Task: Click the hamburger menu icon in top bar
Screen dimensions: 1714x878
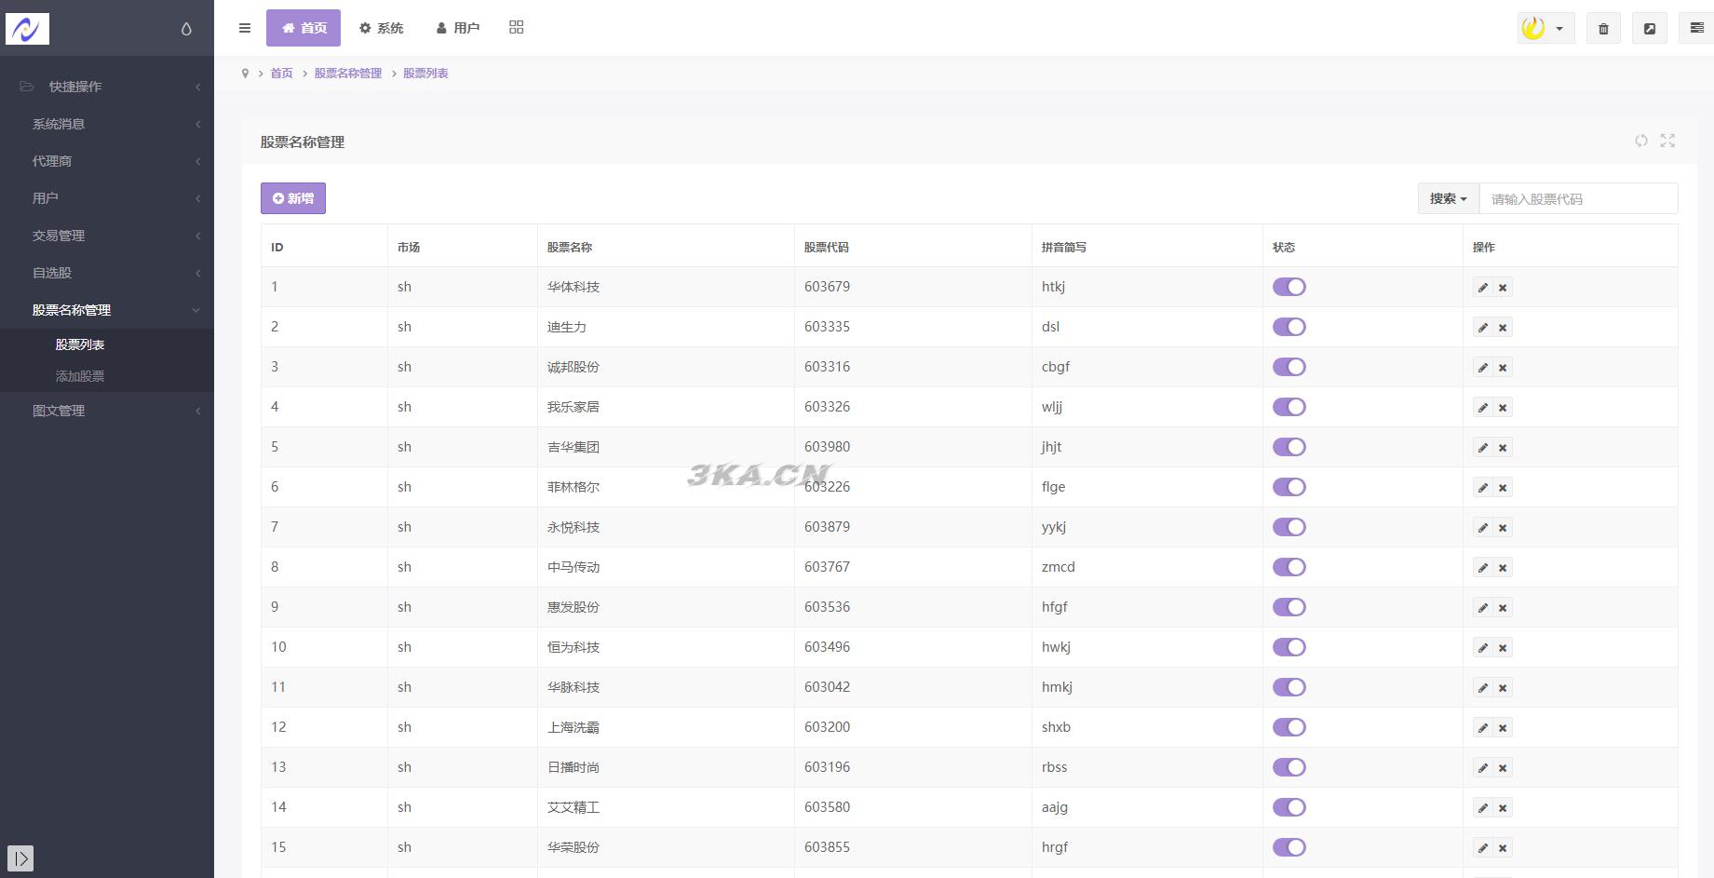Action: tap(245, 28)
